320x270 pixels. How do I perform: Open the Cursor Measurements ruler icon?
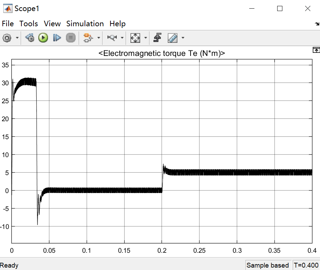click(x=173, y=38)
